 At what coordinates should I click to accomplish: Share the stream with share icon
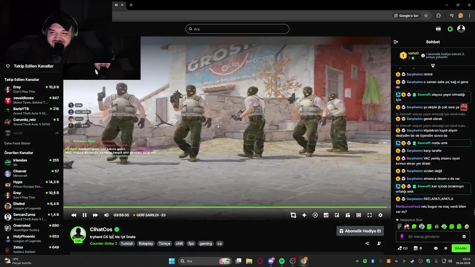coord(367,244)
